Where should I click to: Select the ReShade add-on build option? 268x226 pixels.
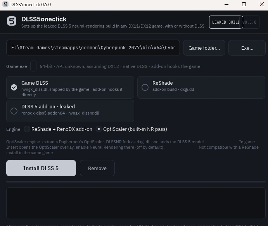(201, 87)
